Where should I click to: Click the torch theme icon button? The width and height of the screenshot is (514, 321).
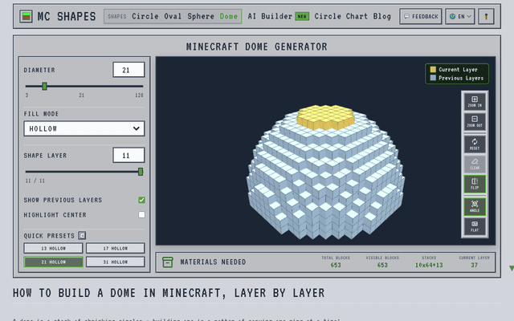tap(486, 16)
